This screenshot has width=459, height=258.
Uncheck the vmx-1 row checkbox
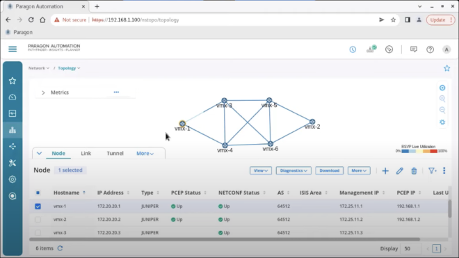pyautogui.click(x=38, y=206)
